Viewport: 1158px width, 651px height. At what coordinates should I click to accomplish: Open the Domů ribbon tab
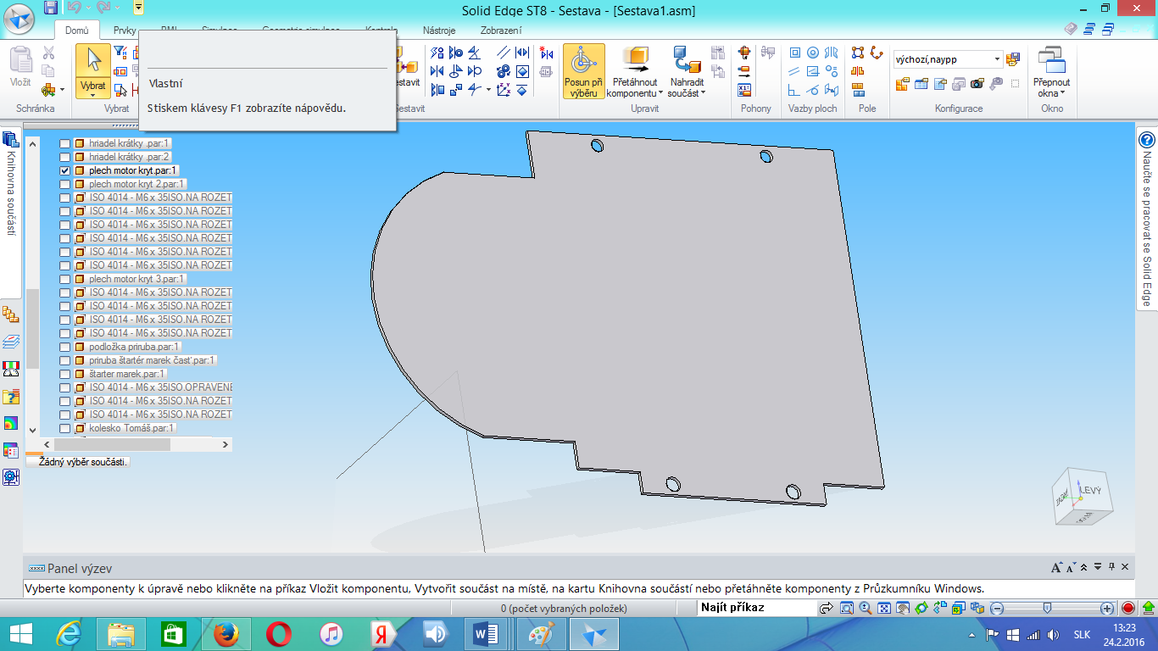76,31
